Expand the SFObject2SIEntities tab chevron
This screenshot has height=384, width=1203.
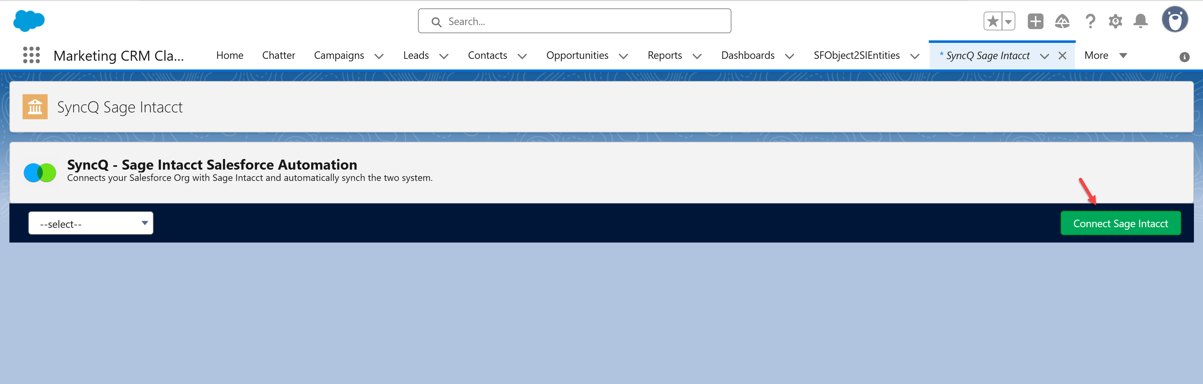coord(915,56)
